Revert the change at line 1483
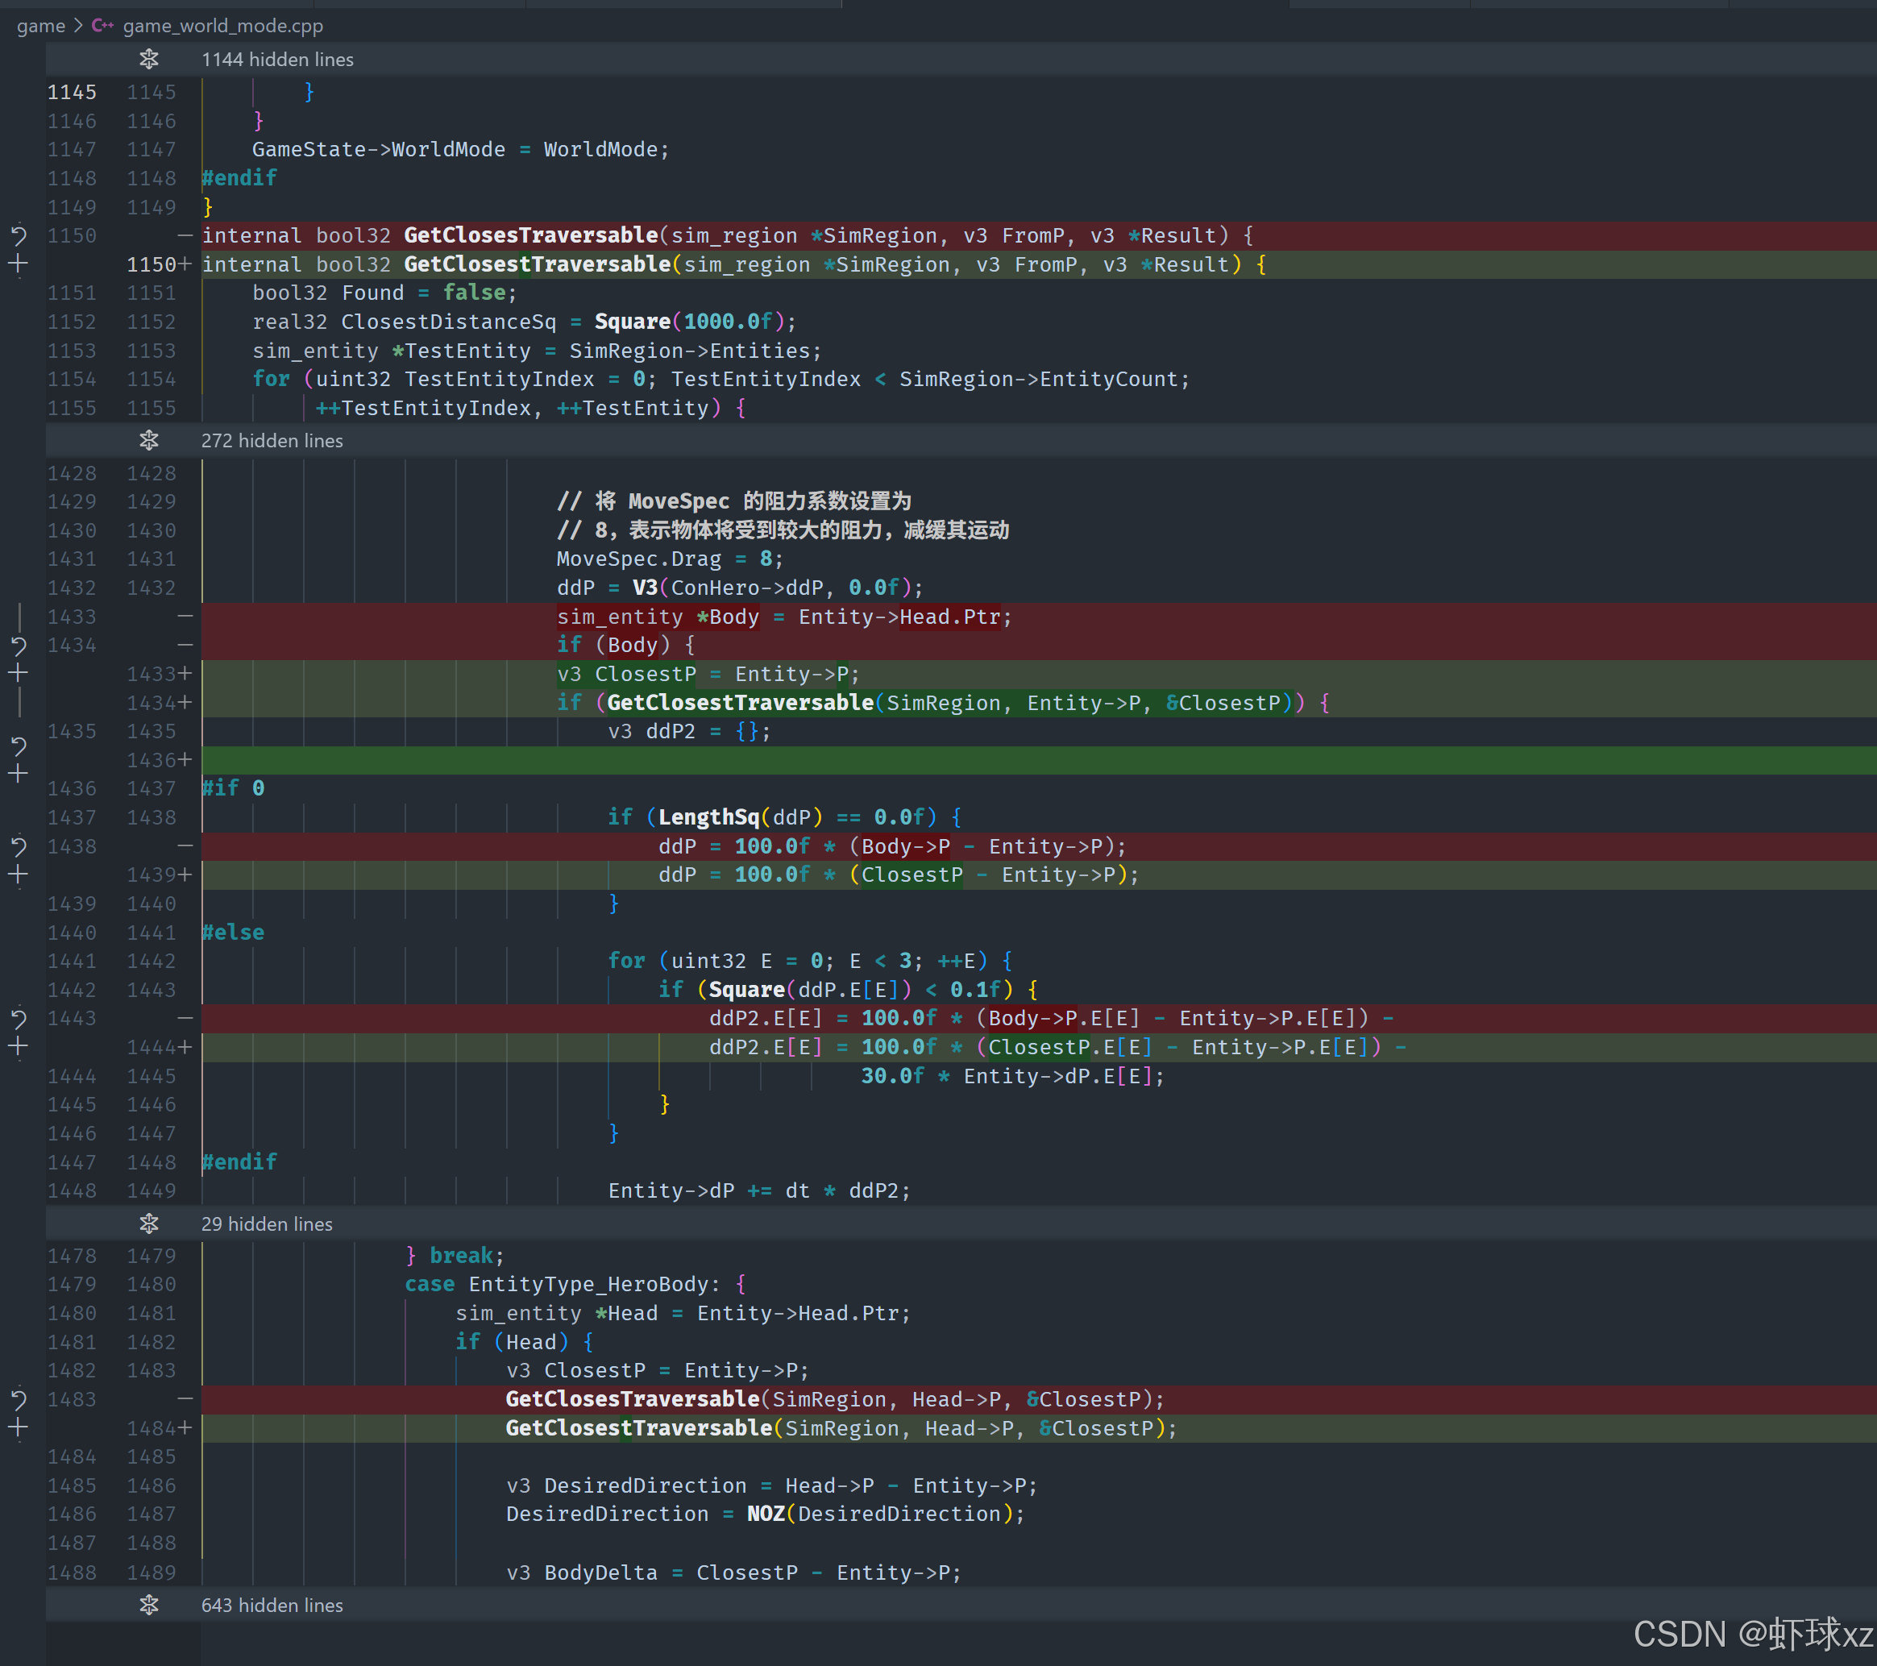 [19, 1398]
